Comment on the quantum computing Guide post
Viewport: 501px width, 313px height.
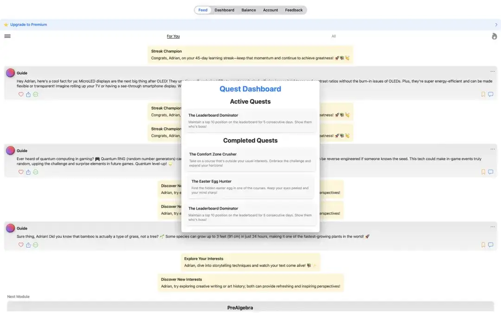490,172
